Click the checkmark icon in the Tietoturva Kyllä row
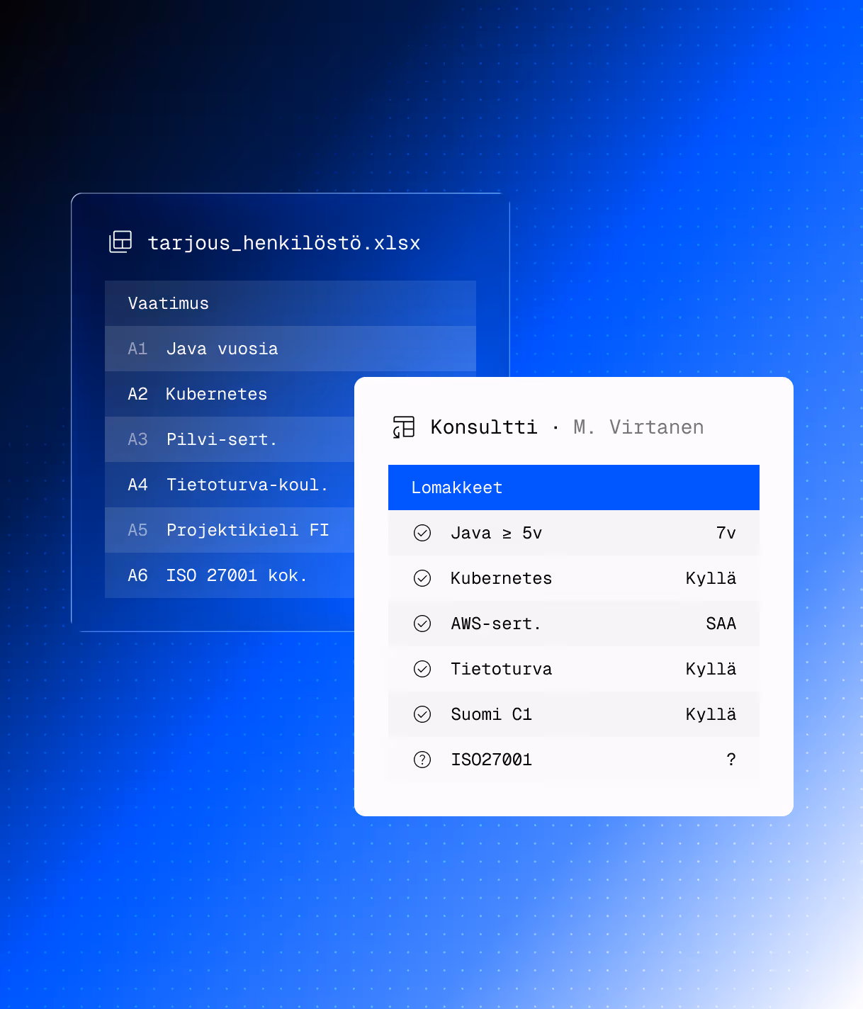The image size is (863, 1009). [x=422, y=669]
